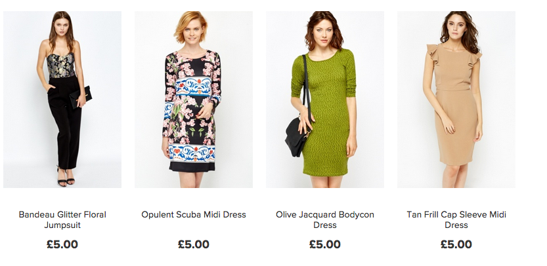Follow the Olive Jacquard Bodycon Dress title link

325,219
